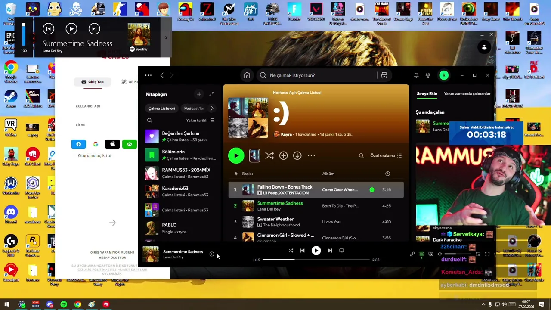The width and height of the screenshot is (551, 310).
Task: Select the Çalma Listeleri filter chip
Action: tap(162, 108)
